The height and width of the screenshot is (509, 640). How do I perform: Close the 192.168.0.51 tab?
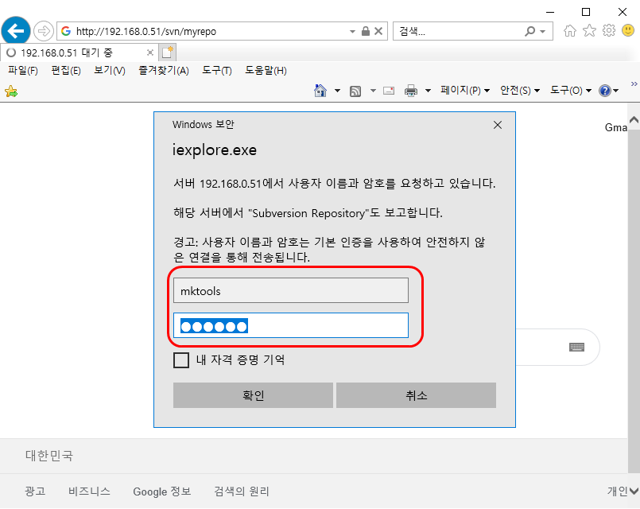150,52
